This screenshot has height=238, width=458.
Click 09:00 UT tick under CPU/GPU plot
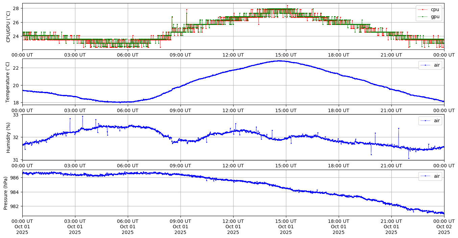(x=180, y=55)
